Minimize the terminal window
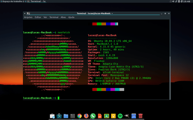The image size is (193, 120). click(x=162, y=13)
